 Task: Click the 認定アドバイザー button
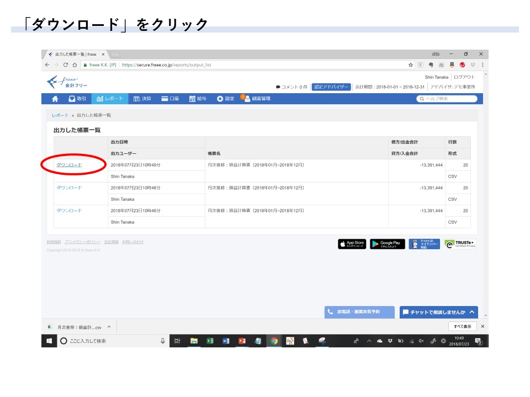coord(331,87)
